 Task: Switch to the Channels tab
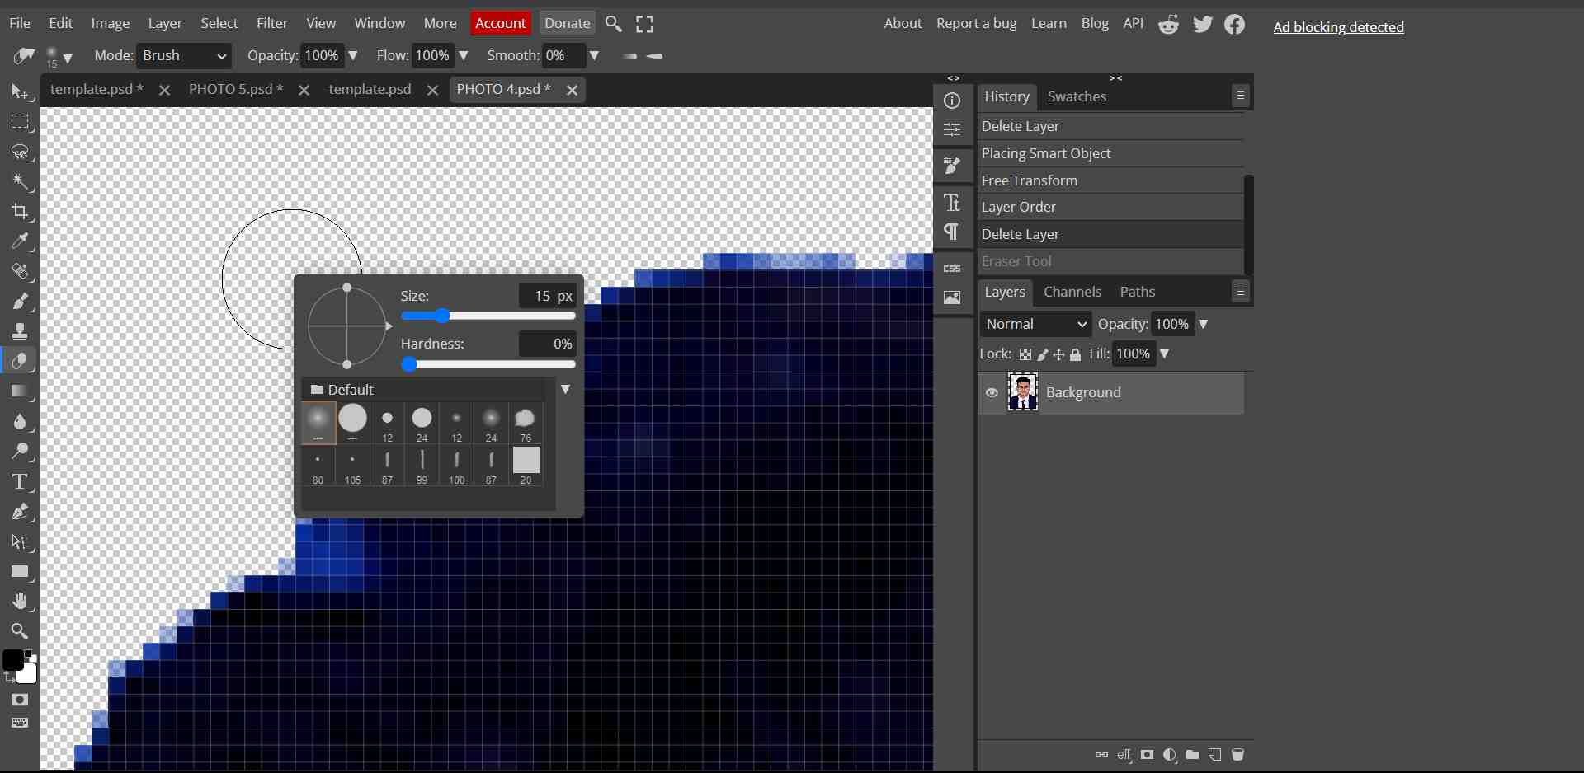[x=1072, y=292]
